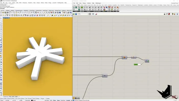Toggle Grid Snap in status bar
Viewport: 179px width, 101px height.
point(47,100)
